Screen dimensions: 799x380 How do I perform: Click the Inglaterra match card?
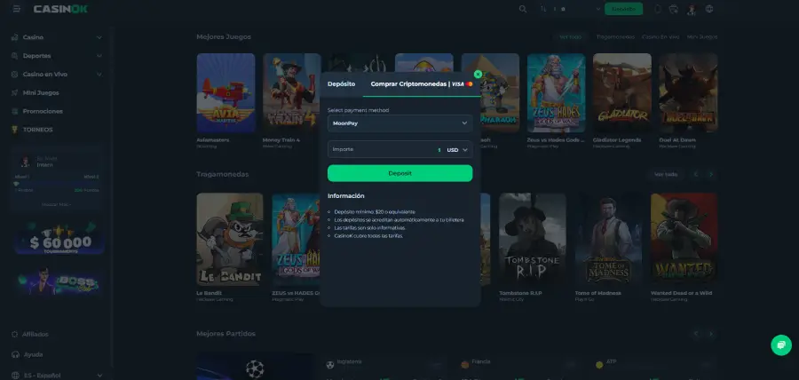pyautogui.click(x=384, y=368)
